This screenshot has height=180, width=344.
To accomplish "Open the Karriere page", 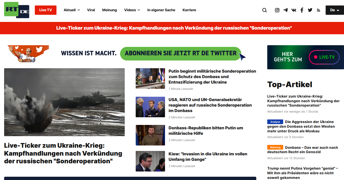I will [x=189, y=10].
